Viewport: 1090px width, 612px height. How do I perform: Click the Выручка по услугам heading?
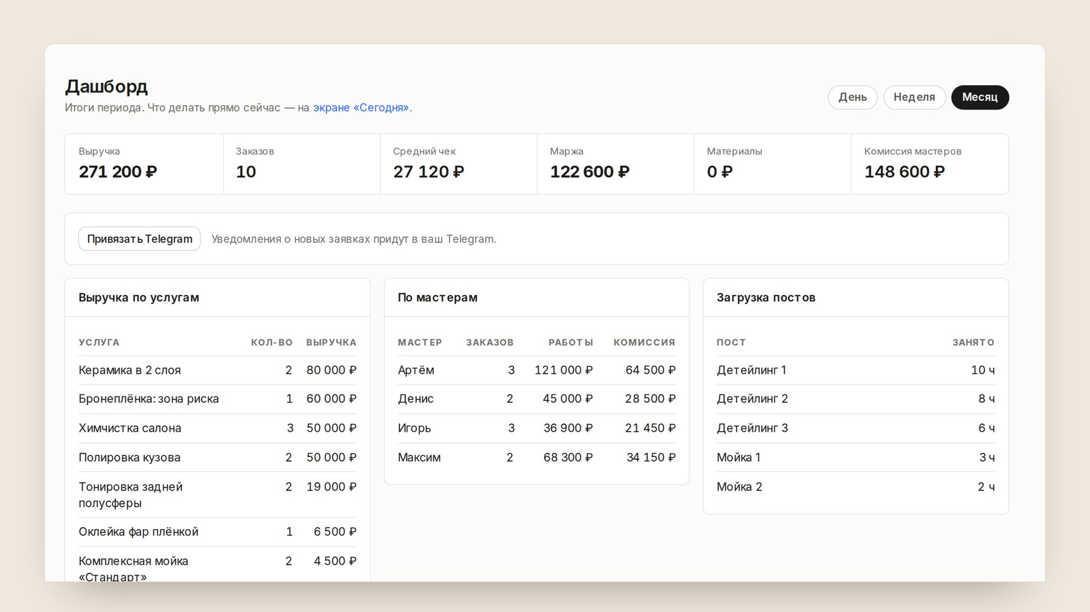[x=139, y=298]
